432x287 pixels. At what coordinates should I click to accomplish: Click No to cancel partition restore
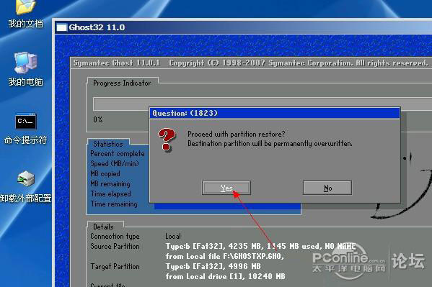point(327,188)
